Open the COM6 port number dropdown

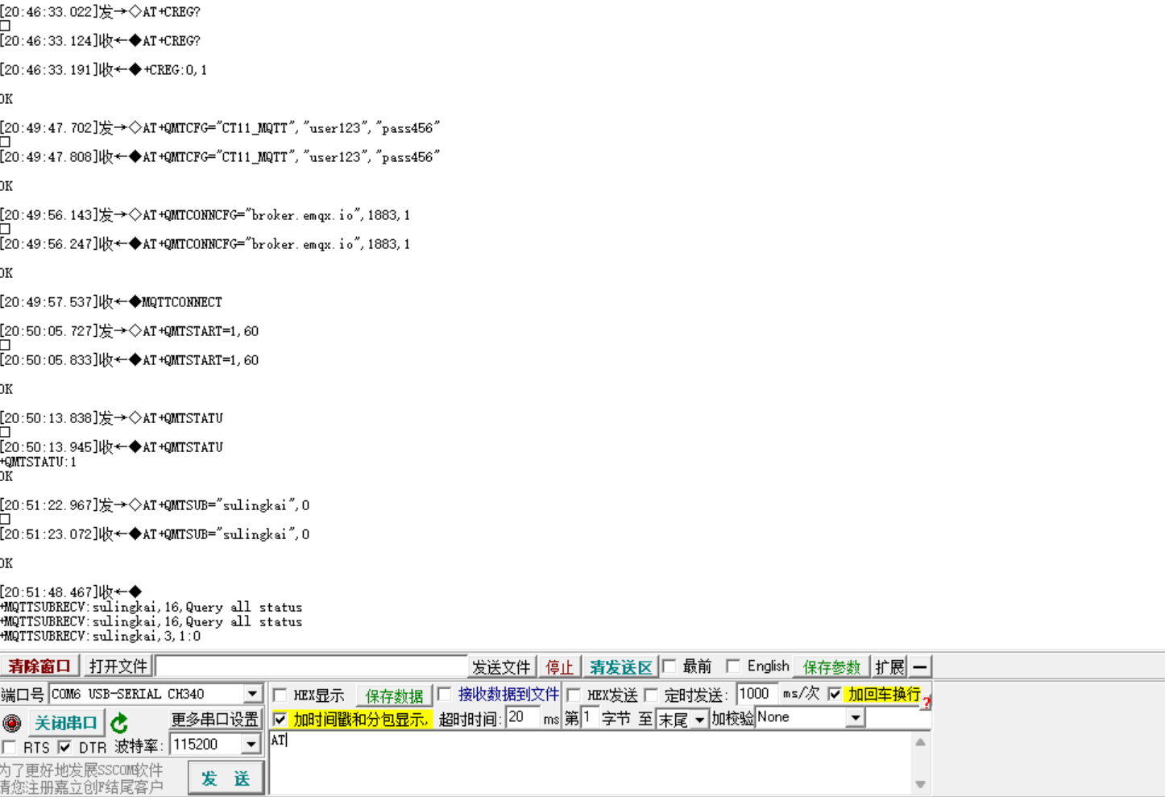tap(253, 694)
